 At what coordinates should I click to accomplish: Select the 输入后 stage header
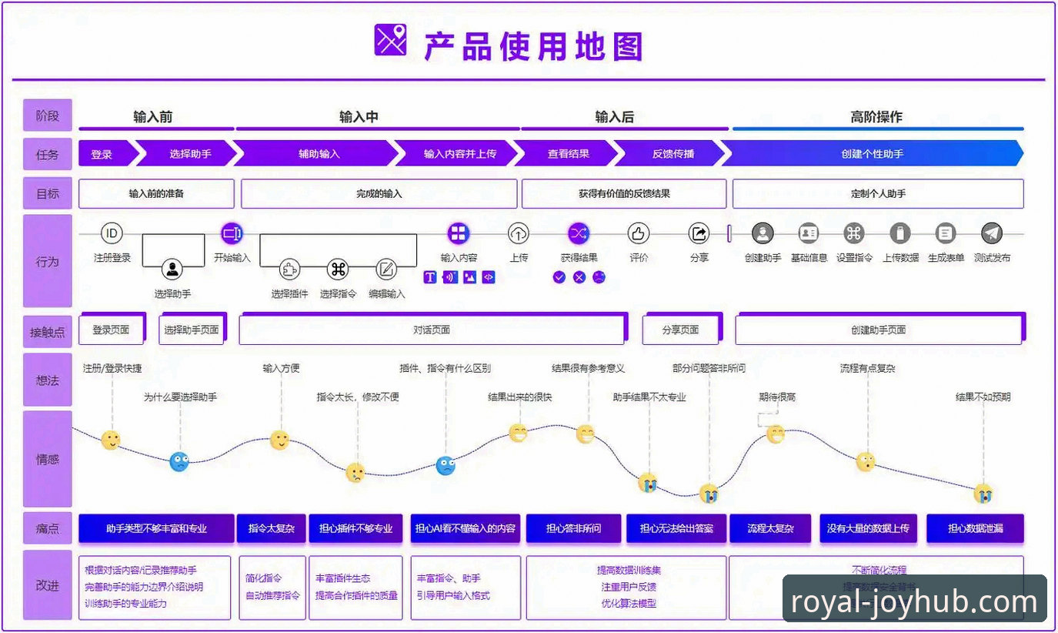click(x=615, y=117)
